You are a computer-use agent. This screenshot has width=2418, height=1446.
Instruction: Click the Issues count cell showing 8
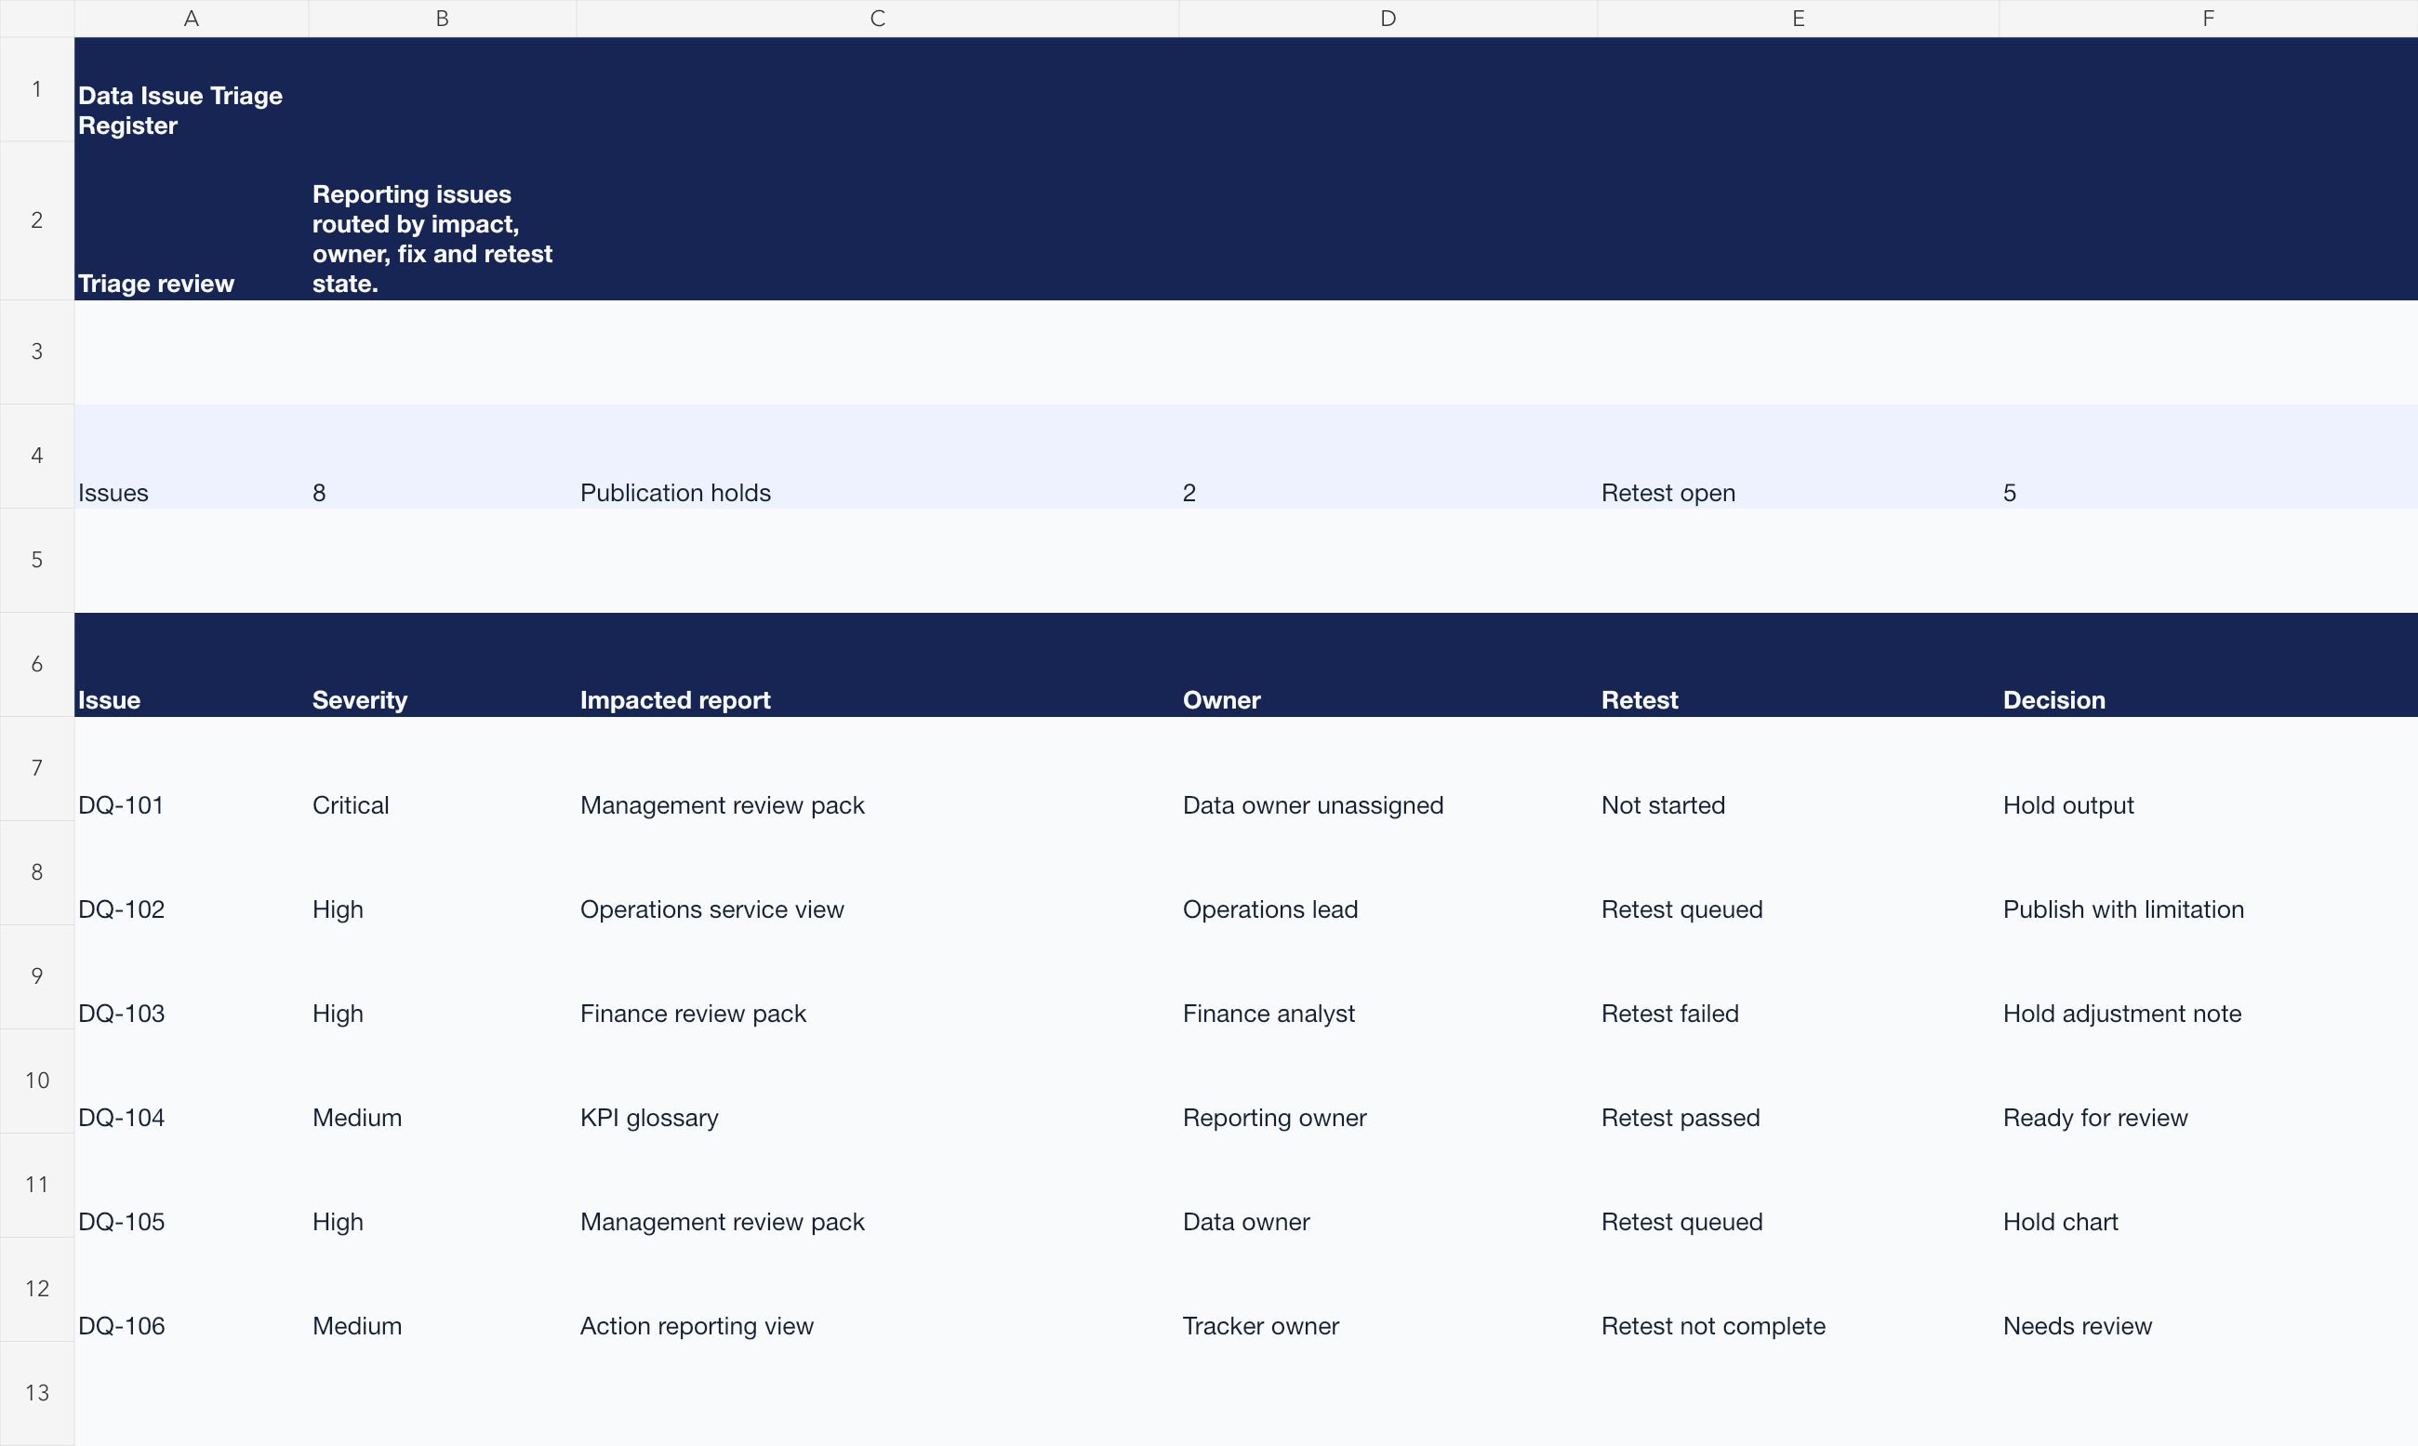coord(443,456)
